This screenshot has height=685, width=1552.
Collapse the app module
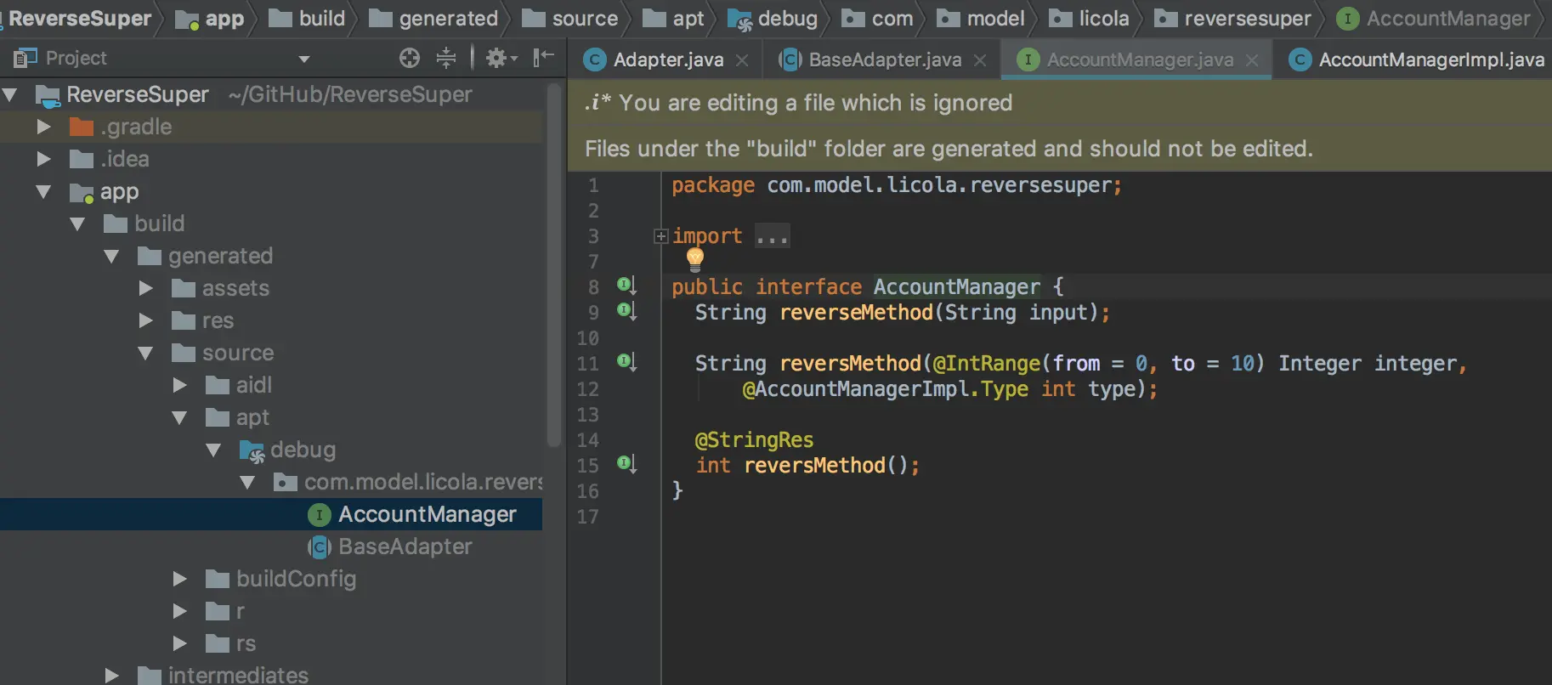[44, 191]
